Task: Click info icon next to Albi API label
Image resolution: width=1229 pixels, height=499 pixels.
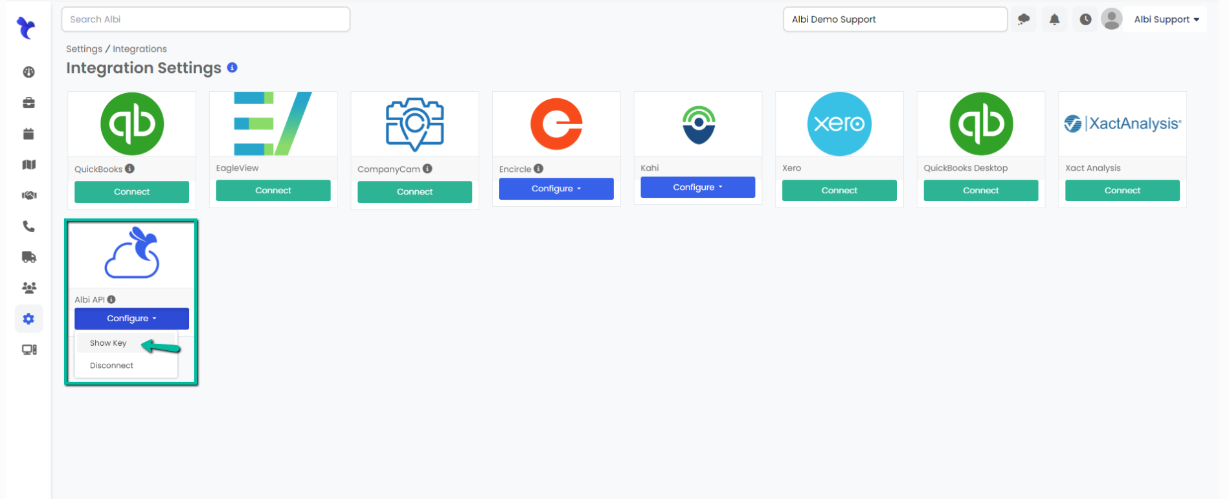Action: (x=111, y=299)
